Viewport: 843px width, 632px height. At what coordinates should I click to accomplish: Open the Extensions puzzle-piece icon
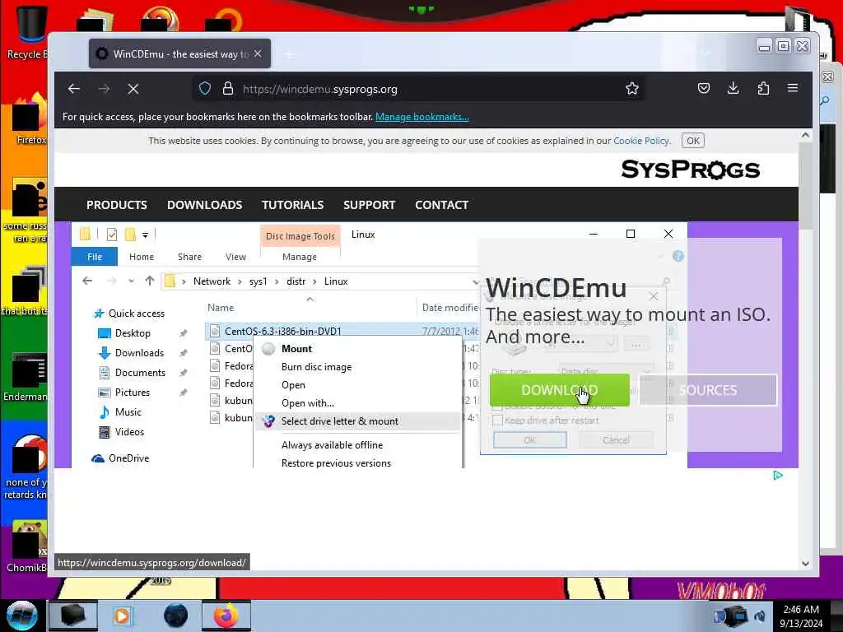(763, 88)
